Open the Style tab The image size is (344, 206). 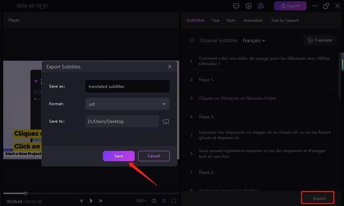(231, 20)
